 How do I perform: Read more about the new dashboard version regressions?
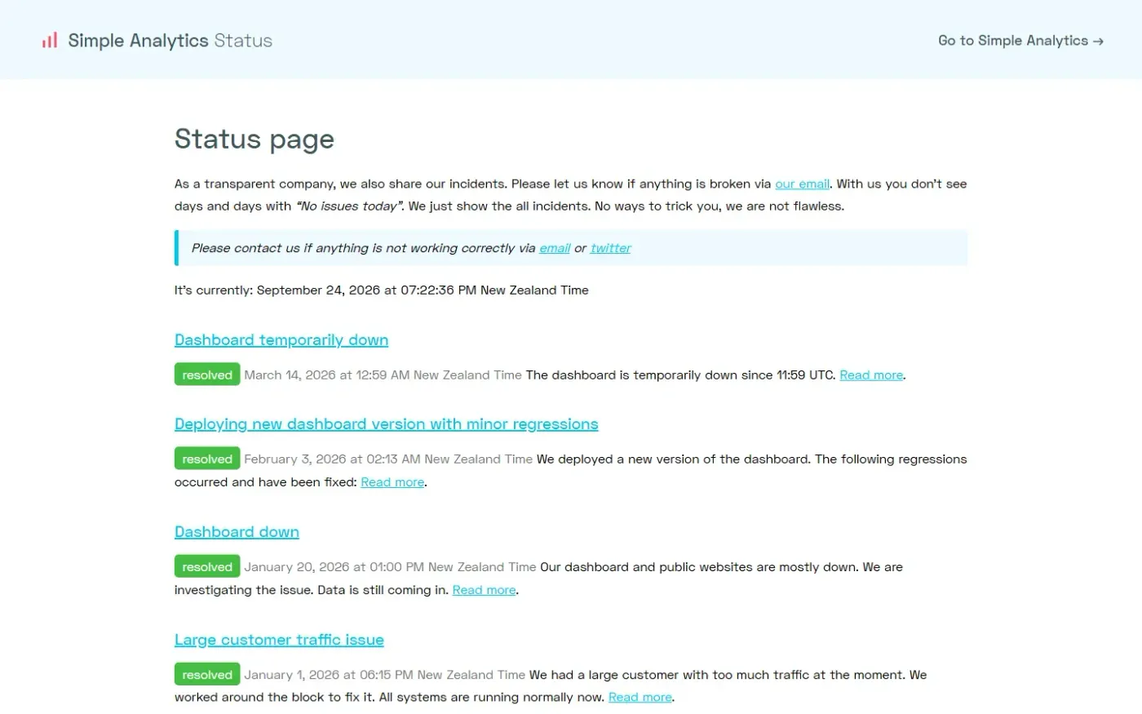click(392, 482)
